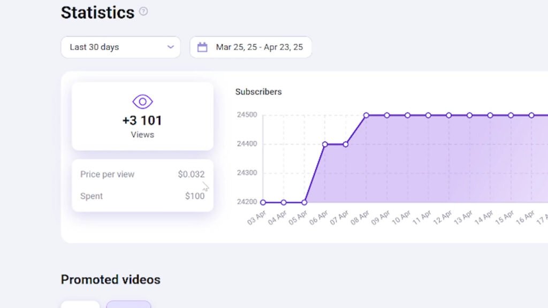This screenshot has width=548, height=308.
Task: Select the 12 Apr data point on the chart
Action: click(449, 115)
